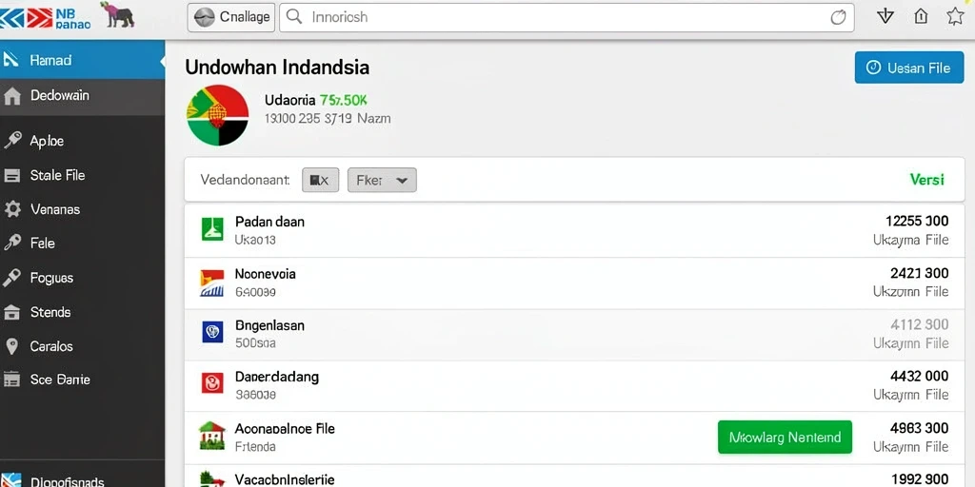Click the key icon beside Fele
The image size is (975, 487).
click(x=11, y=243)
